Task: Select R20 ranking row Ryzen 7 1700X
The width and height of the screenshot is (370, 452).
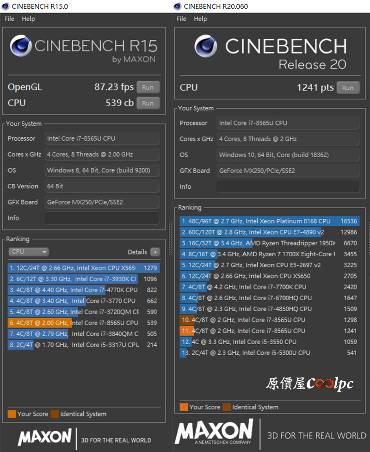Action: point(270,254)
